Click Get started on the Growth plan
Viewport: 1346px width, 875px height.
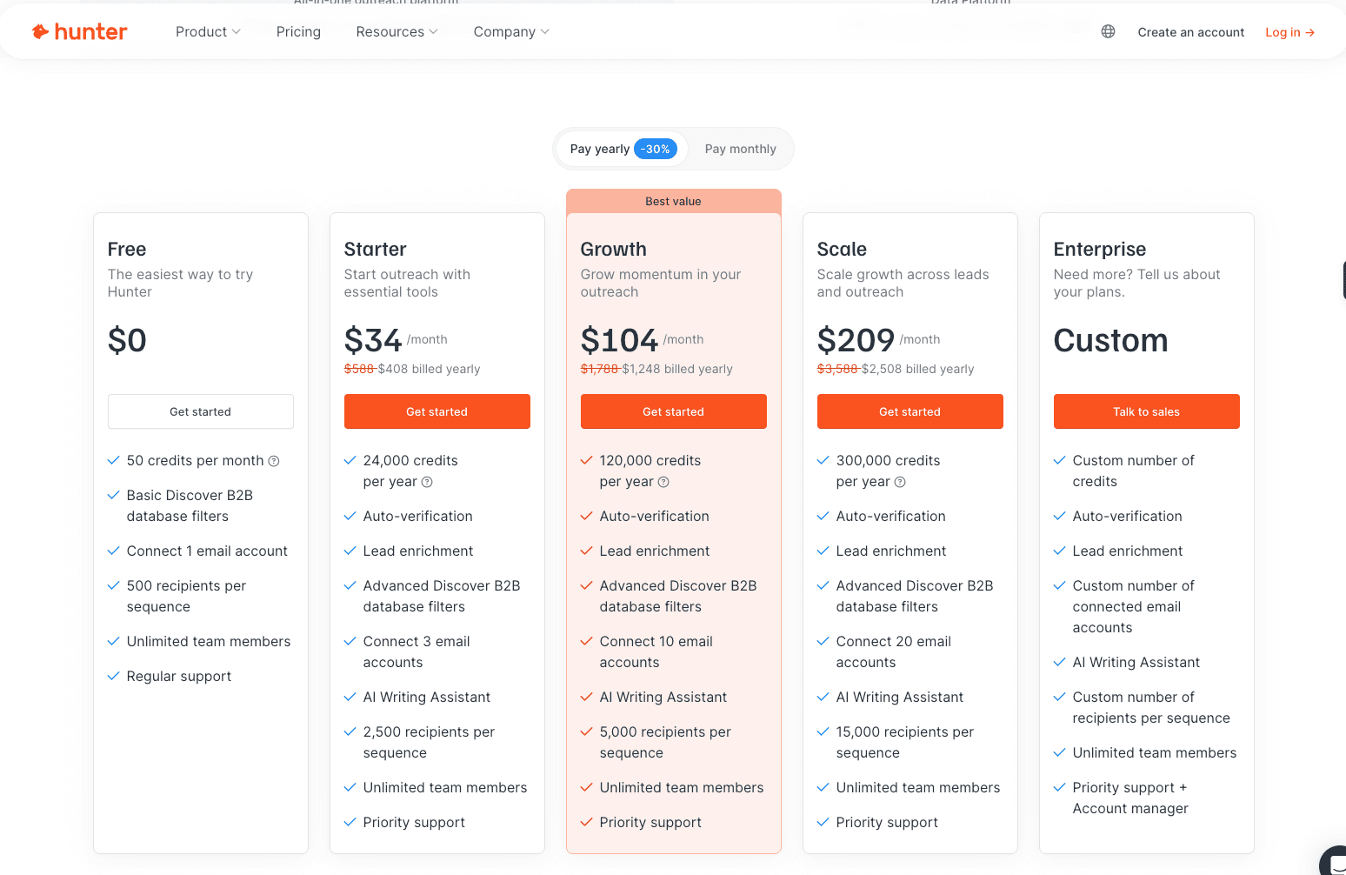(x=673, y=411)
